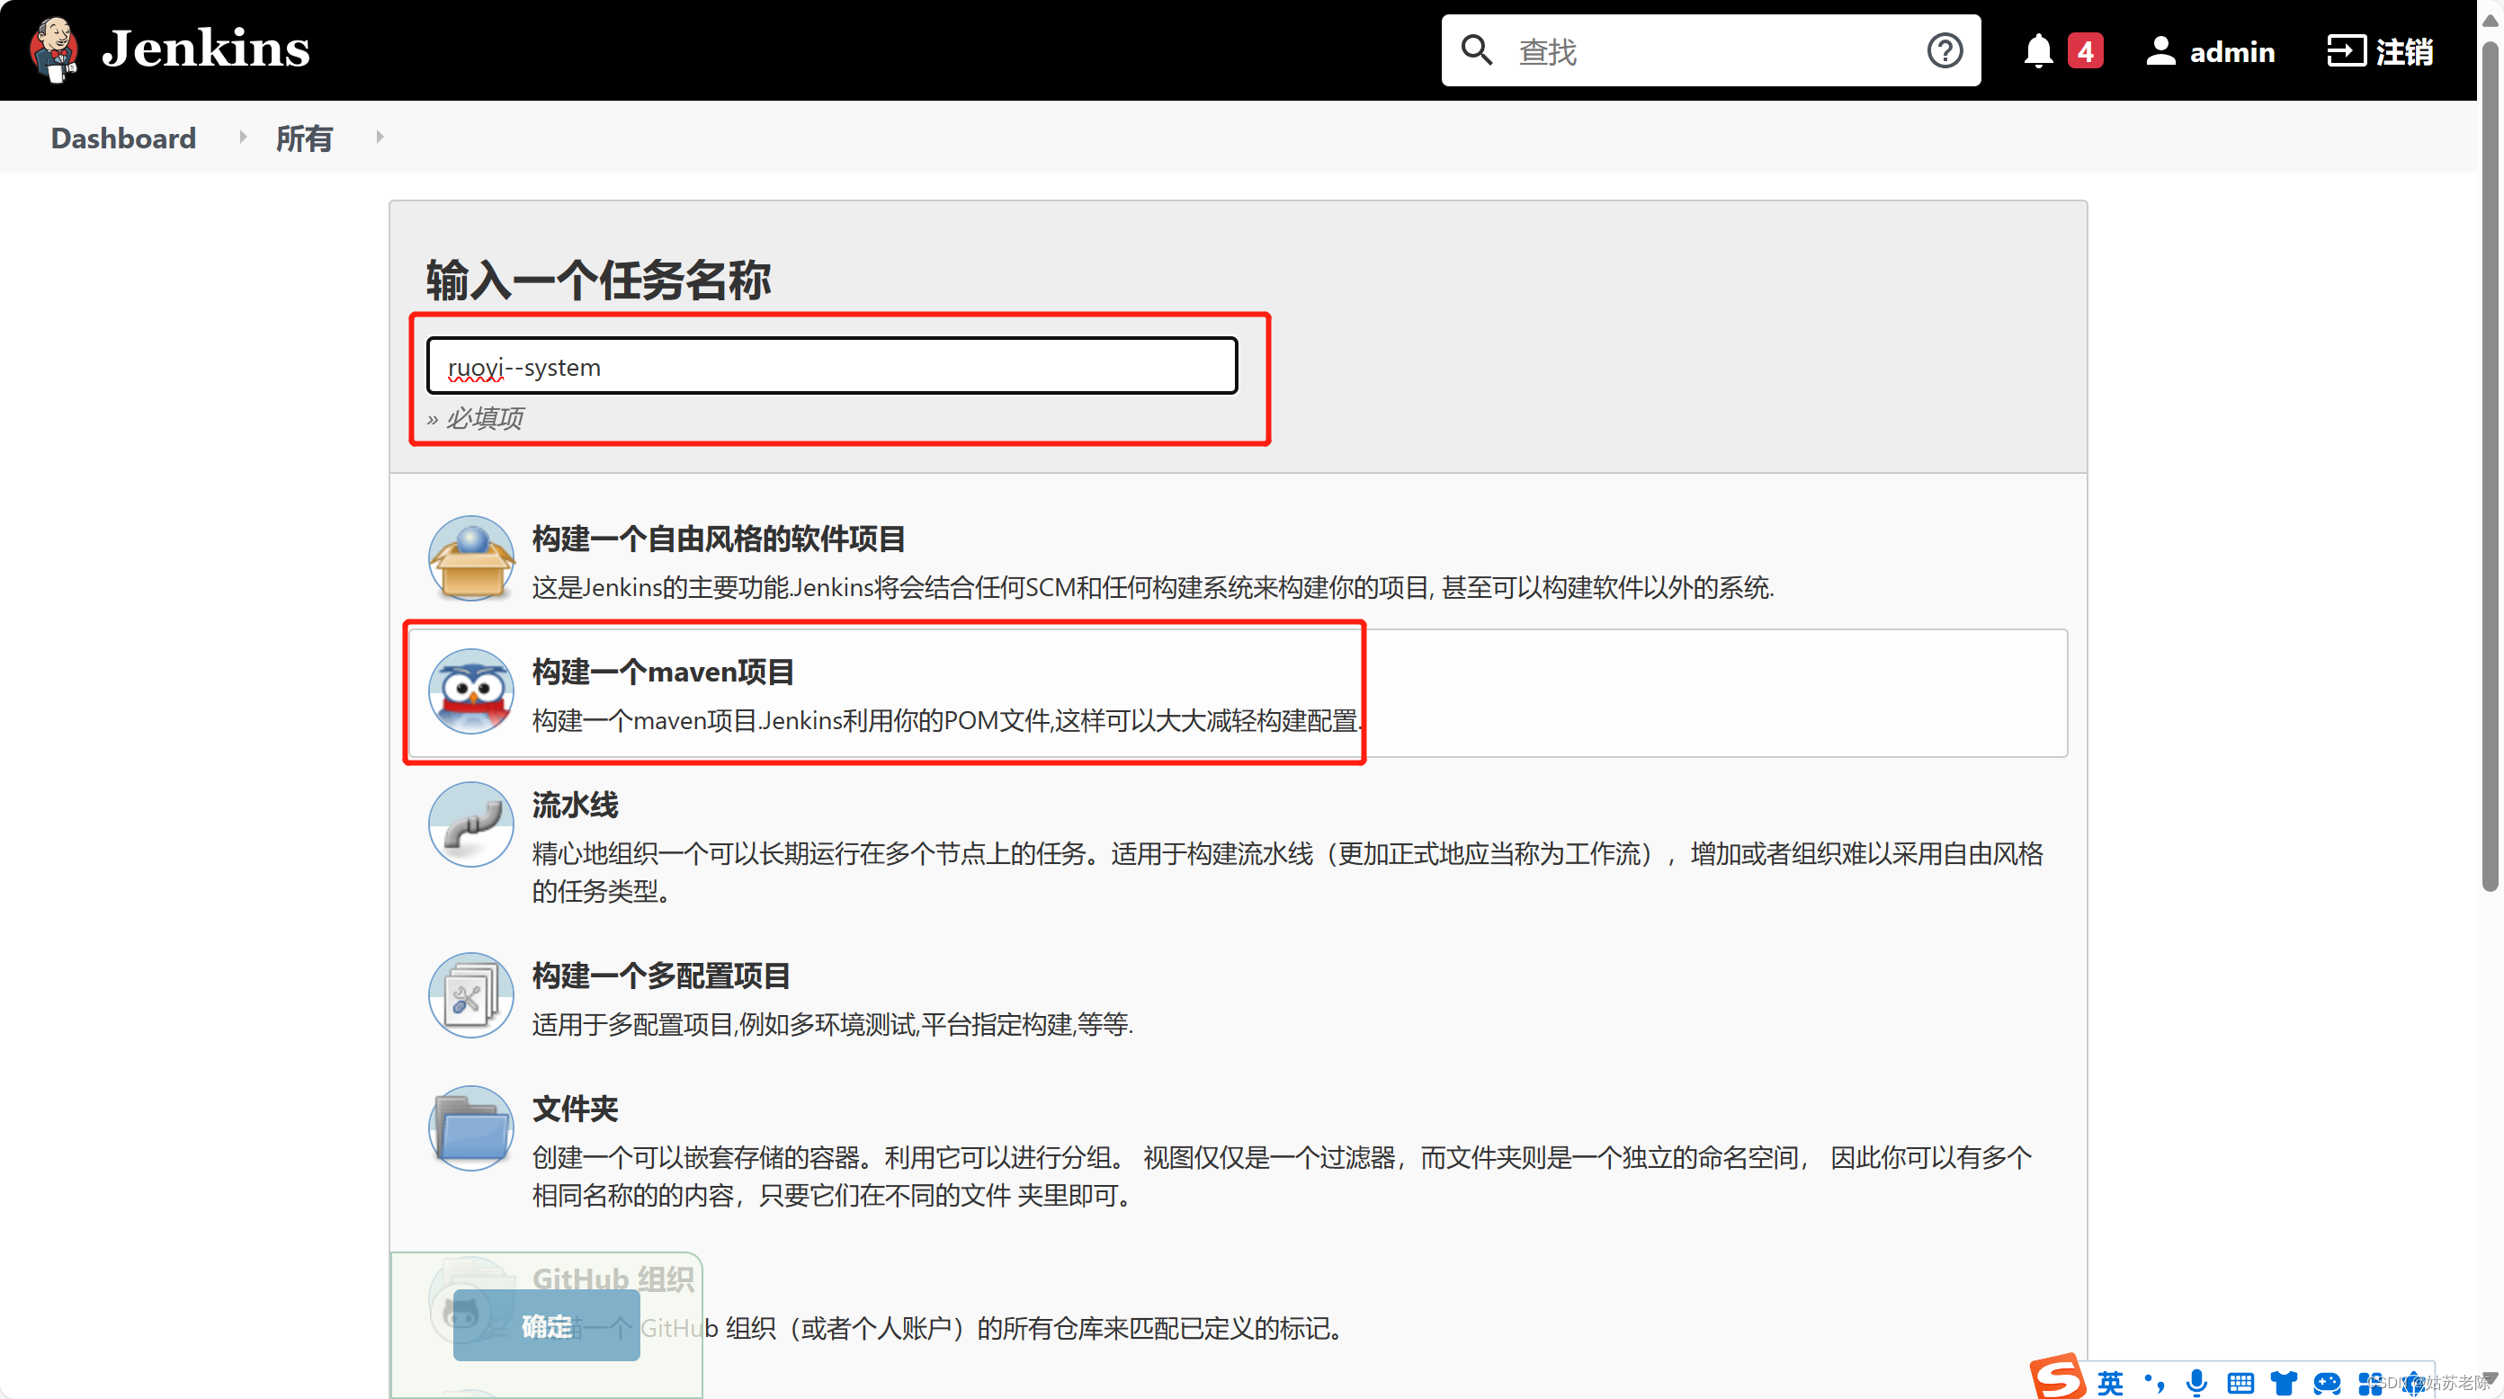Viewport: 2504px width, 1399px height.
Task: Select the folder item icon
Action: (x=471, y=1129)
